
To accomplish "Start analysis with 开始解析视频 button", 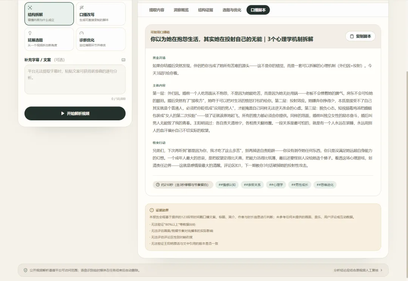I will (x=75, y=114).
